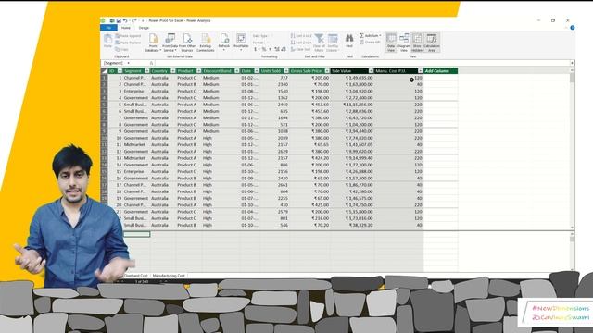This screenshot has height=333, width=593.
Task: Toggle Data View in View group
Action: (391, 43)
